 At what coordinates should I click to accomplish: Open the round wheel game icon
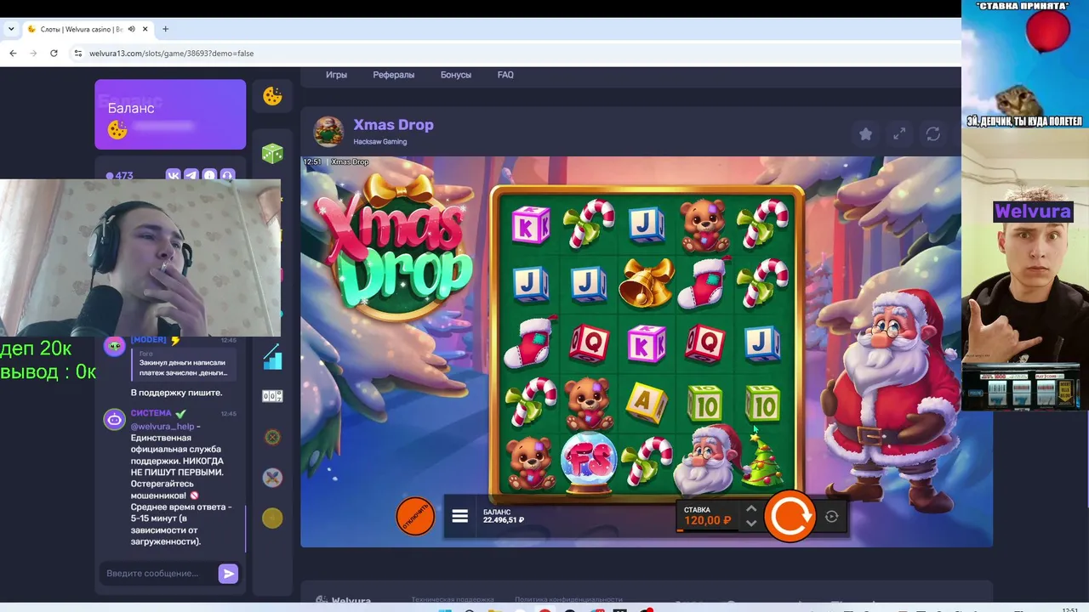(x=272, y=437)
